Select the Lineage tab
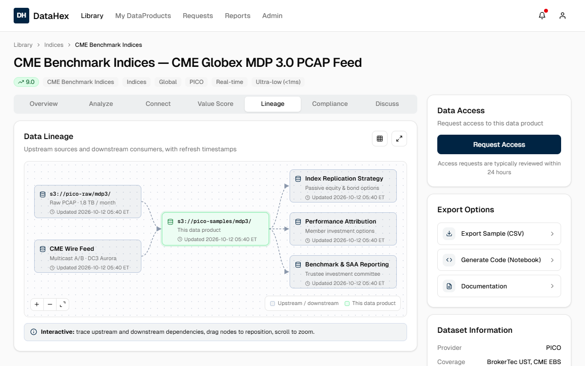The height and width of the screenshot is (366, 585). point(273,104)
